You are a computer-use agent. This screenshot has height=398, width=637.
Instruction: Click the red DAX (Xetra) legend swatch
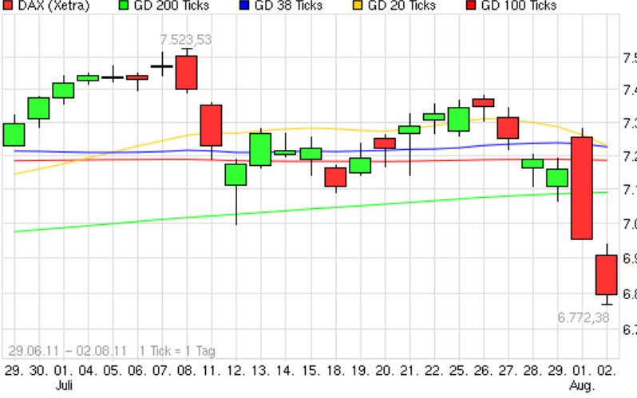(x=8, y=6)
